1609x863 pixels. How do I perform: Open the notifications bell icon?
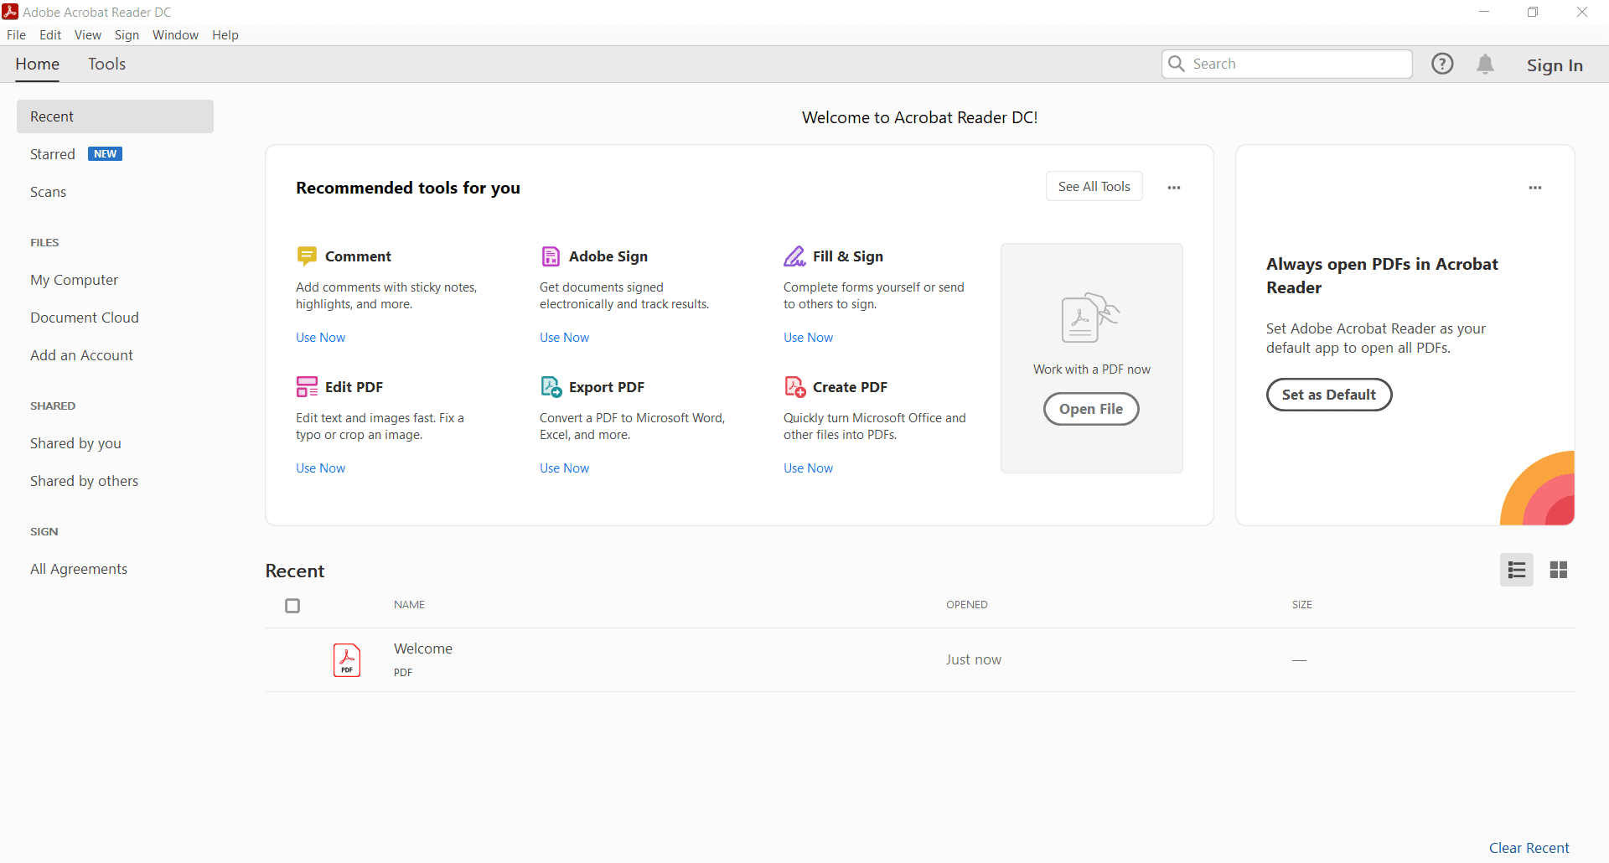click(x=1485, y=64)
